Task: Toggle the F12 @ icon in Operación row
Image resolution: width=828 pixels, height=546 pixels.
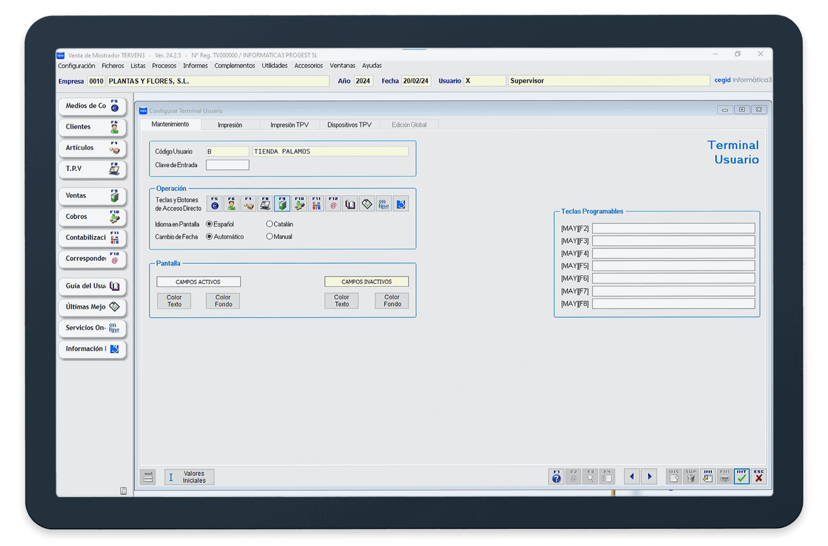Action: (333, 204)
